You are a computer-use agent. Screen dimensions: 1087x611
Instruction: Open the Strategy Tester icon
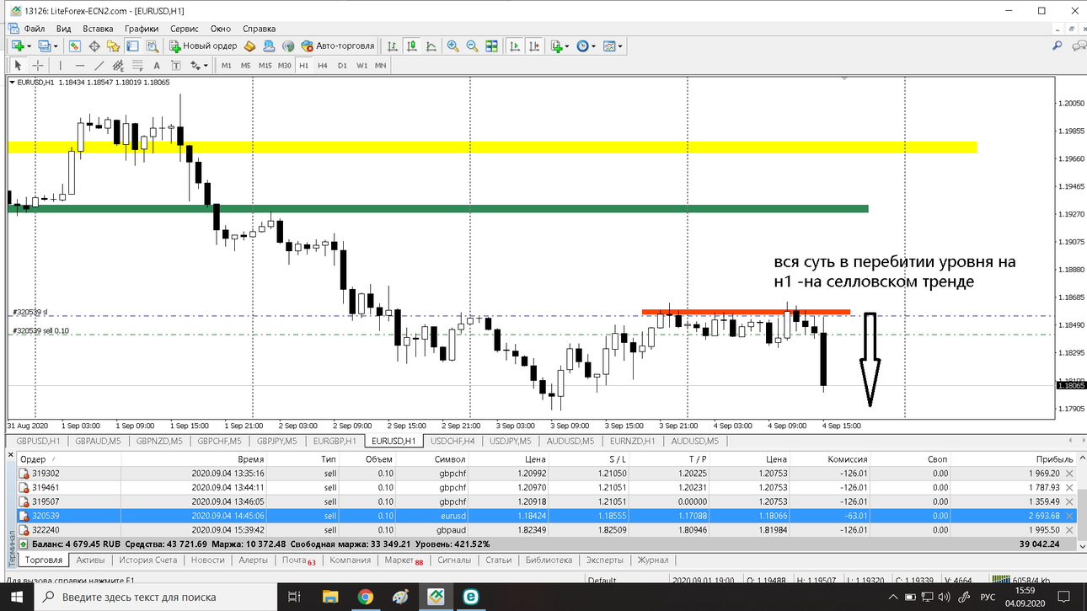[152, 46]
